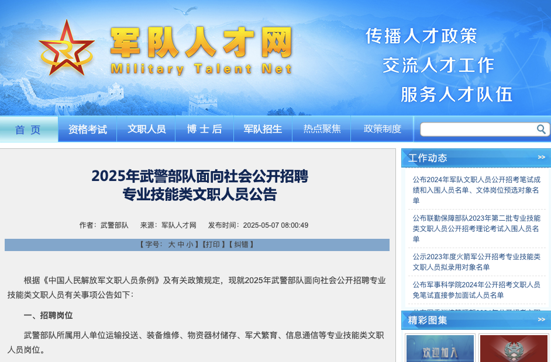The height and width of the screenshot is (362, 551).
Task: Click the 欢迎加入 image thumbnail
Action: coord(439,348)
